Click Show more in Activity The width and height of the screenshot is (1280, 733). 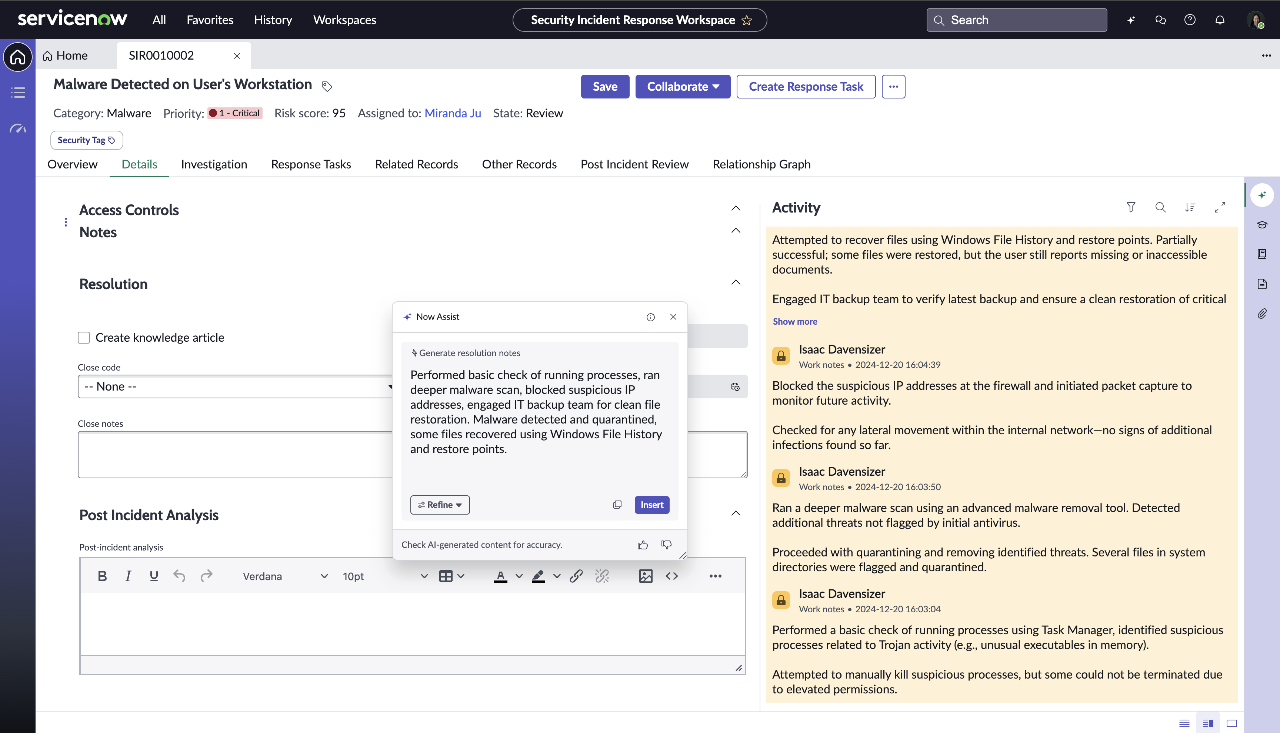tap(794, 321)
